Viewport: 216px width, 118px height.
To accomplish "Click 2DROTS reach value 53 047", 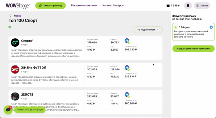I will pyautogui.click(x=114, y=96).
